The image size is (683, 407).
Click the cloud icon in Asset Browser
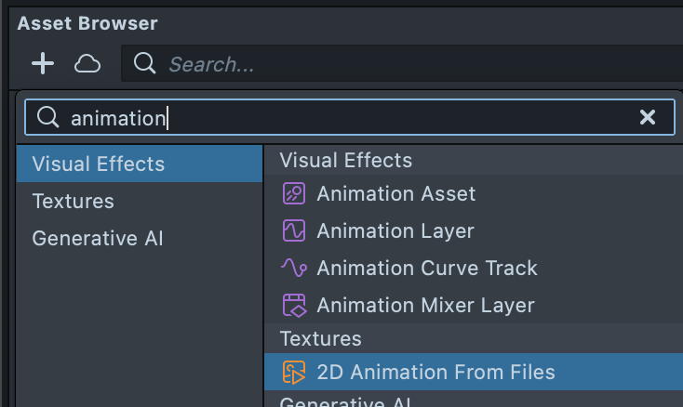pos(87,63)
